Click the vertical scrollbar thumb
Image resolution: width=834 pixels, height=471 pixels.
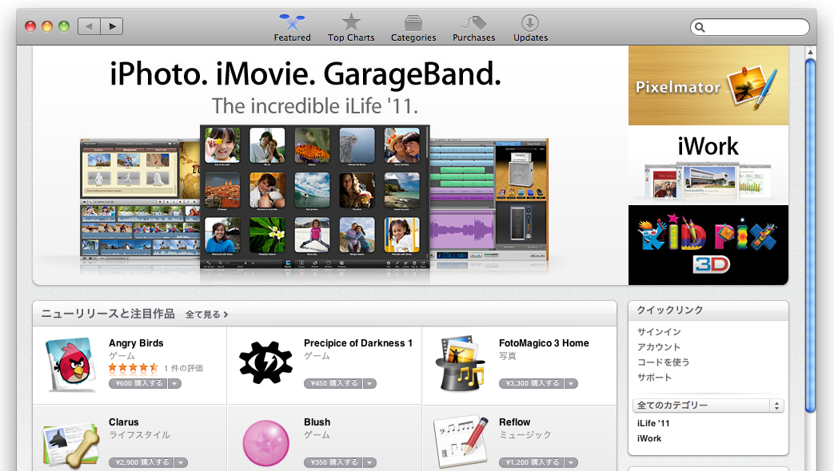click(810, 235)
